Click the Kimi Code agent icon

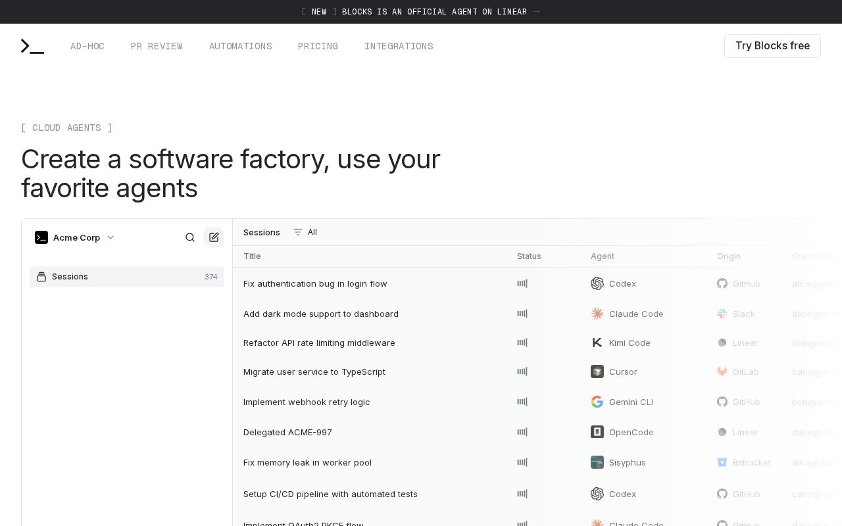pyautogui.click(x=597, y=343)
